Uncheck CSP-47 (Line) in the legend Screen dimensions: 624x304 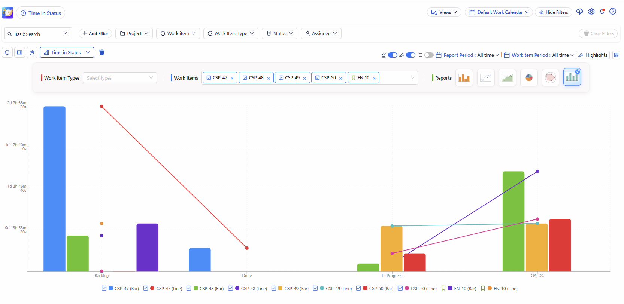click(x=146, y=288)
